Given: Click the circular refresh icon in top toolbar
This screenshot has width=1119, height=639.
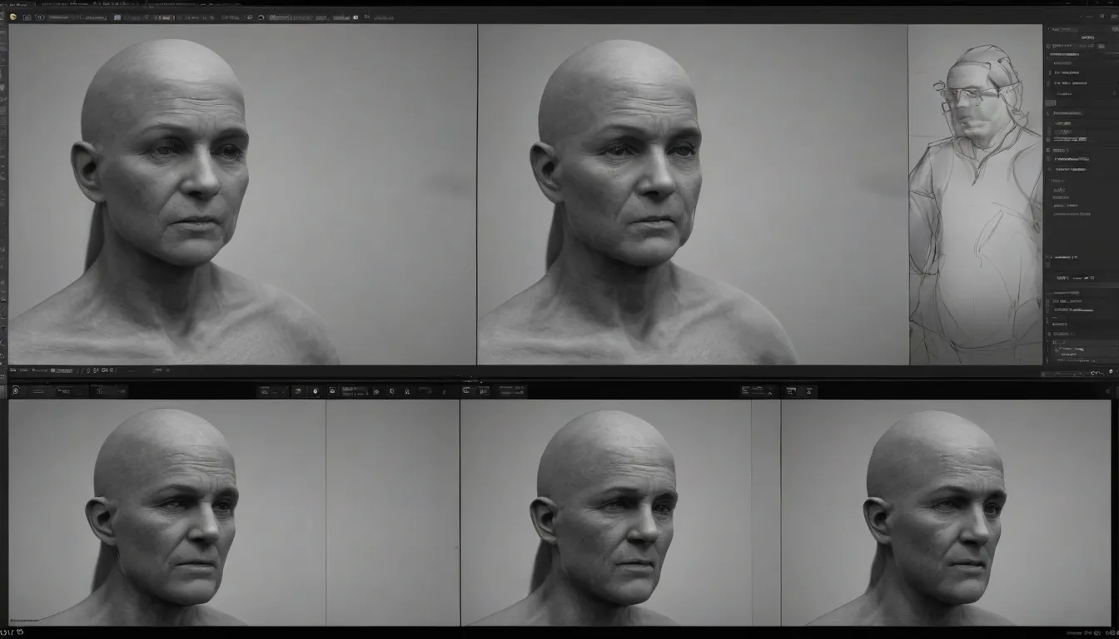Looking at the screenshot, I should click(x=261, y=17).
